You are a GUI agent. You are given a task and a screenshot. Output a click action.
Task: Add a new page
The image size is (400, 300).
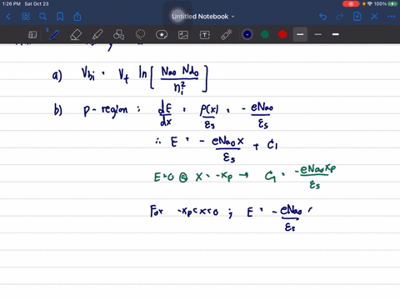[x=357, y=17]
